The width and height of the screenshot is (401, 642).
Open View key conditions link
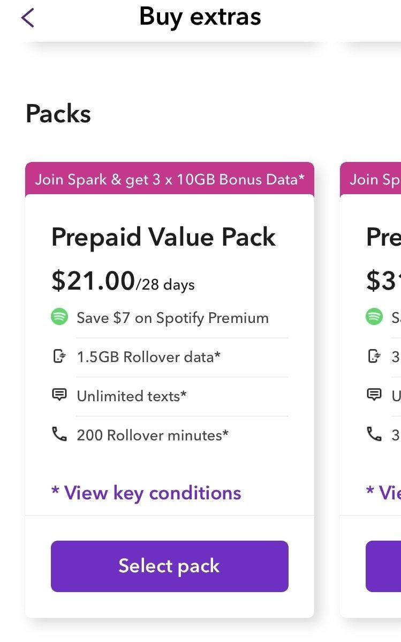[x=146, y=492]
